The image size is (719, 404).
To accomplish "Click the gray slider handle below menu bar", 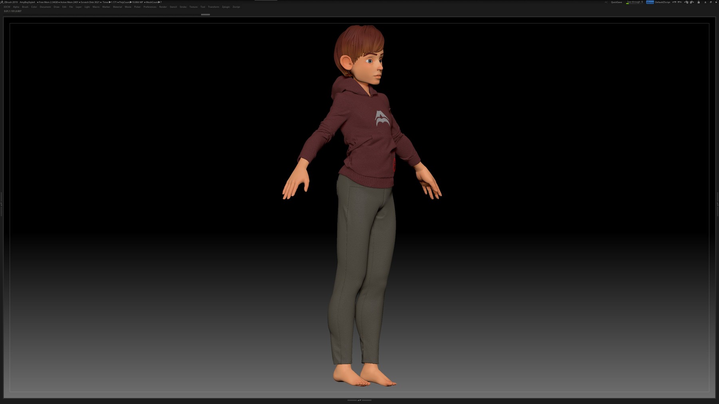I will coord(205,14).
